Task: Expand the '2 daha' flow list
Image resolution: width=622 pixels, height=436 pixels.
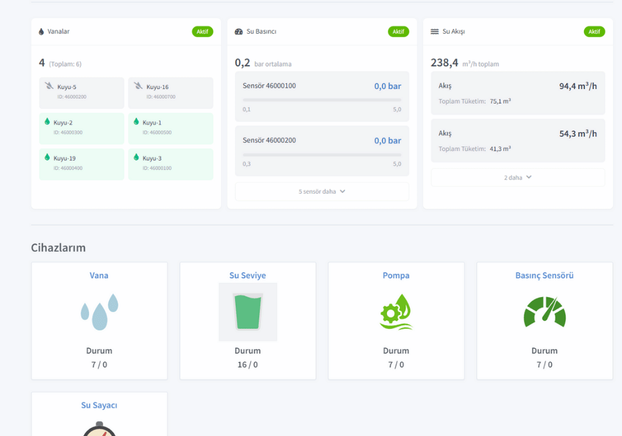Action: (518, 178)
